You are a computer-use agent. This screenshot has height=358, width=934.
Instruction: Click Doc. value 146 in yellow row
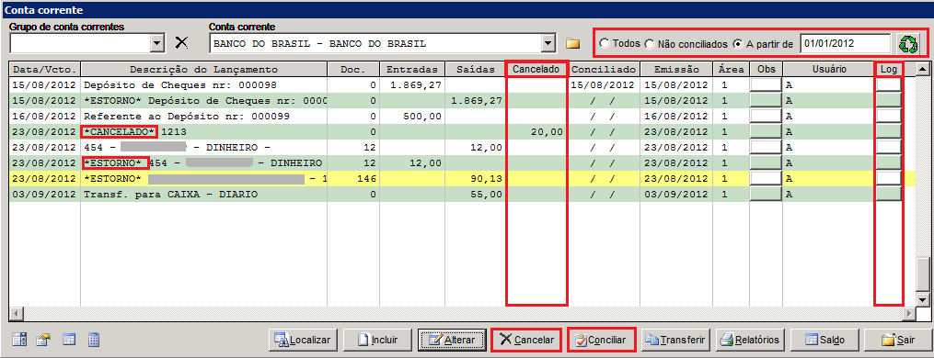367,178
